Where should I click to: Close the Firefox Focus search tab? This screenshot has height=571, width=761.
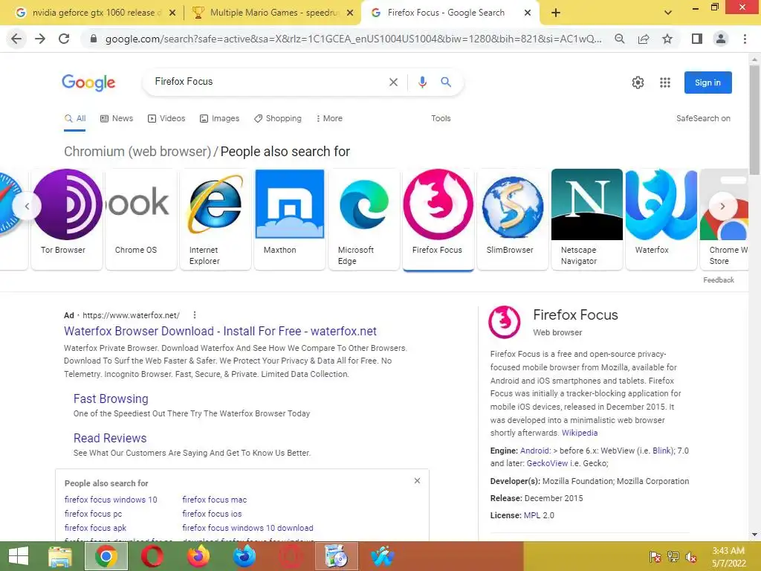(528, 13)
